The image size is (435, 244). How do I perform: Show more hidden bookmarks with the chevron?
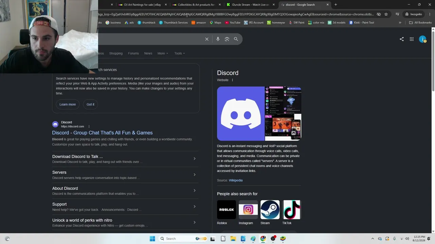tap(400, 23)
